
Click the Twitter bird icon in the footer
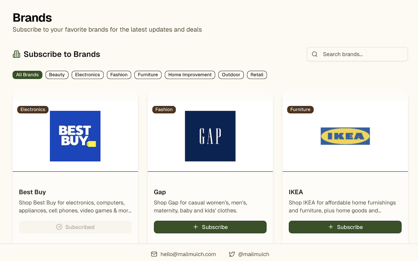pos(232,254)
